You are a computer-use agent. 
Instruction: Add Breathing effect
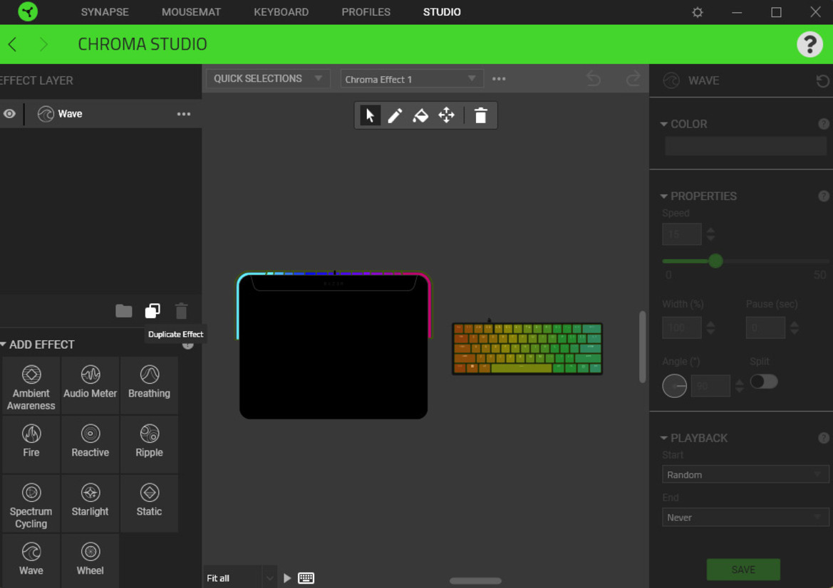pos(149,386)
